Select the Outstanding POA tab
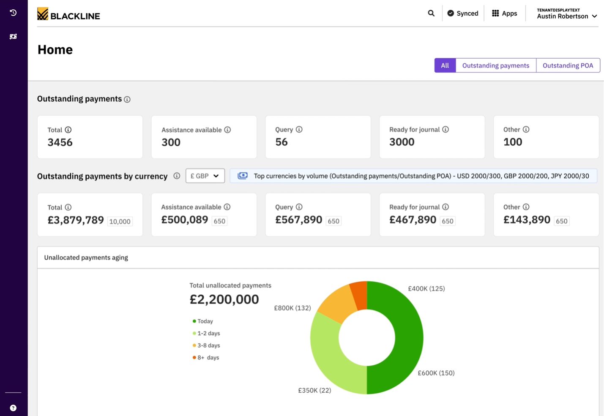Screen dimensions: 604x416 click(568, 65)
